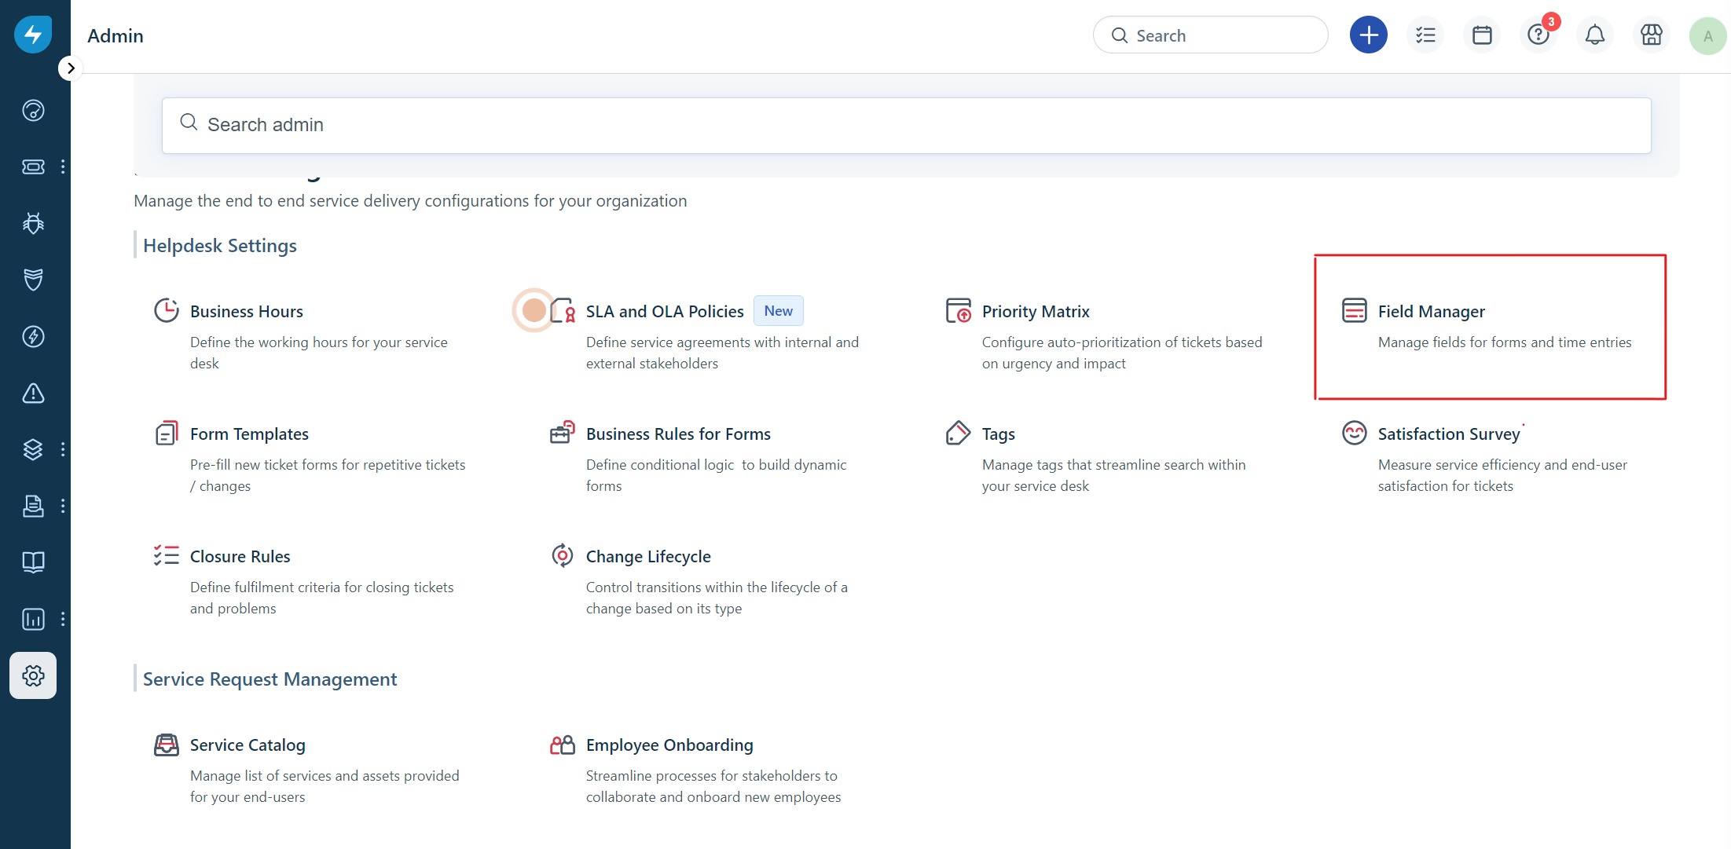Click the Tags label icon
The width and height of the screenshot is (1731, 849).
click(x=959, y=434)
